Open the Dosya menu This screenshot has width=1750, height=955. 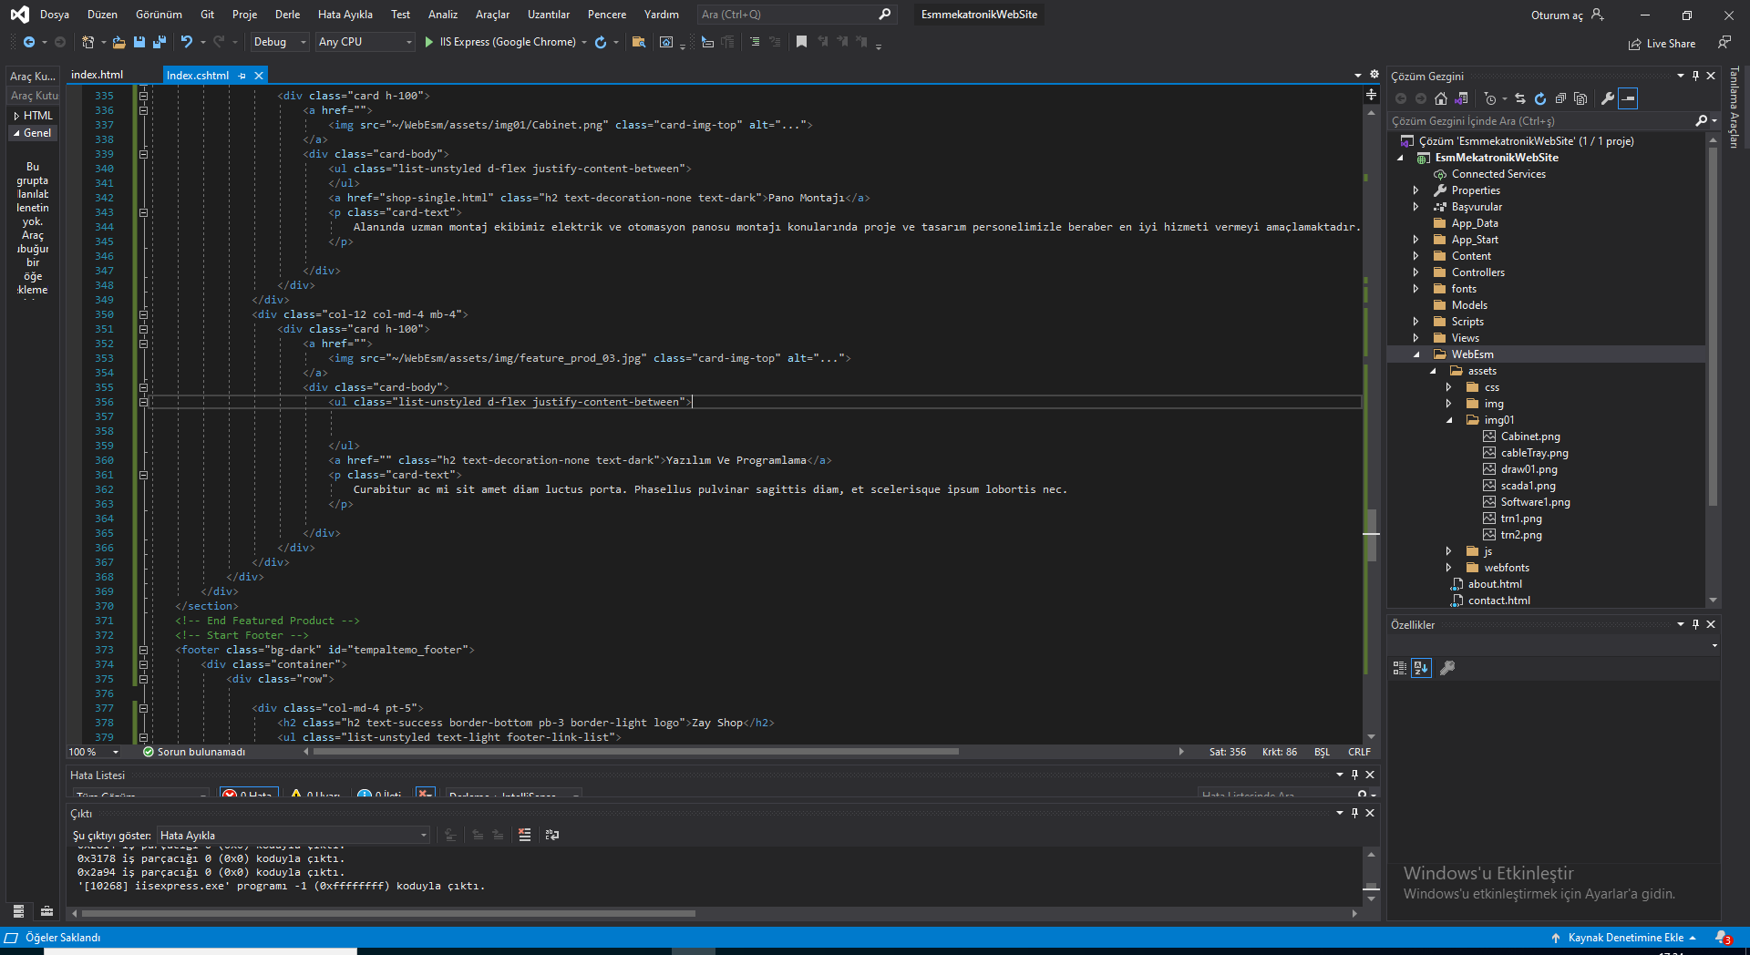coord(55,15)
